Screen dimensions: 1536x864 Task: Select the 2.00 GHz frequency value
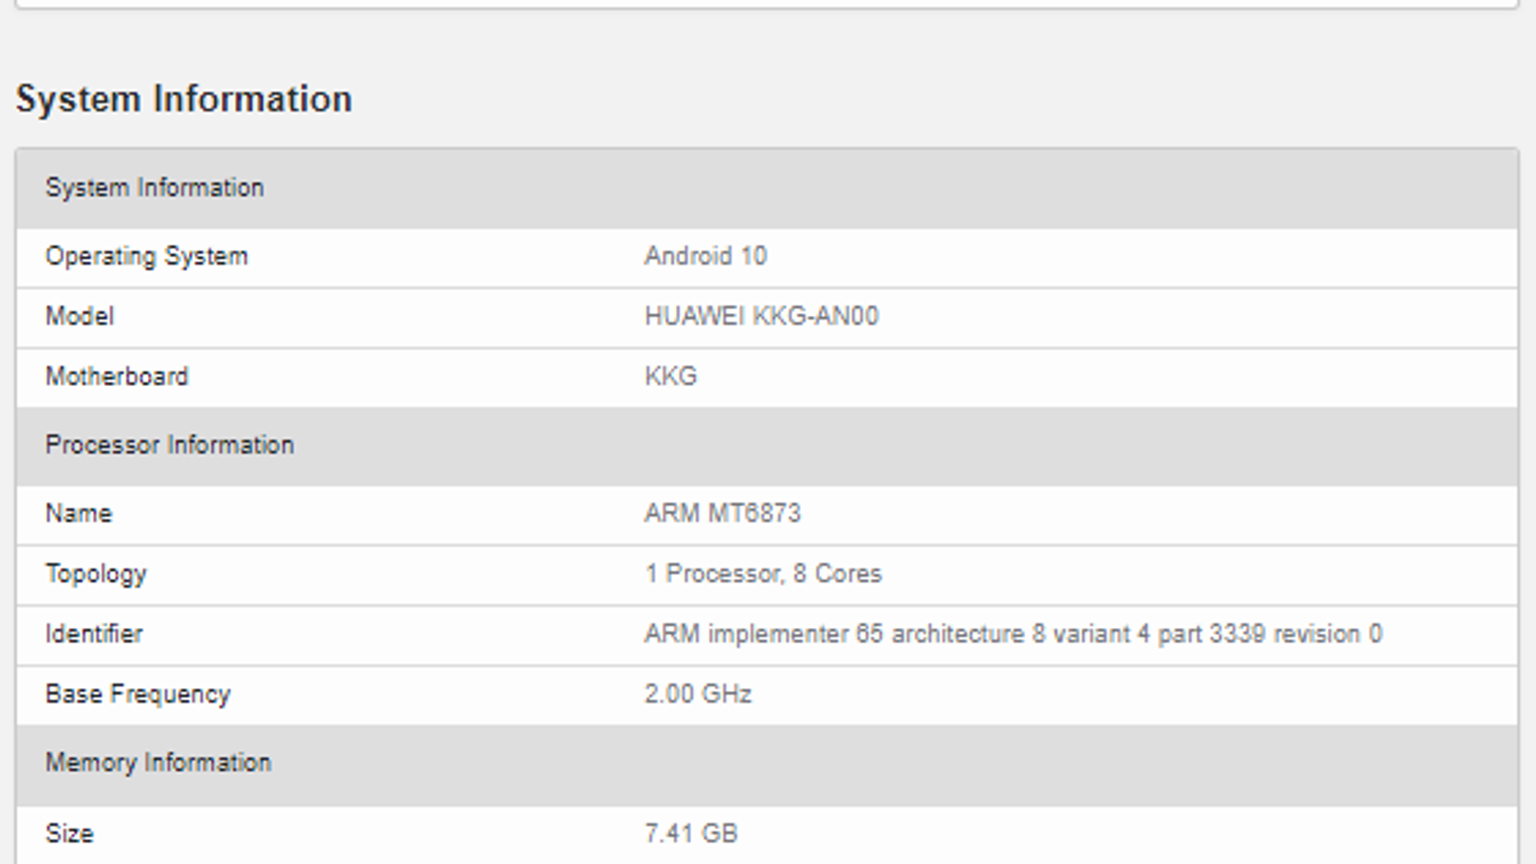[698, 694]
